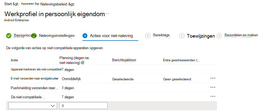The height and width of the screenshot is (112, 261).
Task: Select Acties voor niet-naleving tab
Action: coord(111,36)
